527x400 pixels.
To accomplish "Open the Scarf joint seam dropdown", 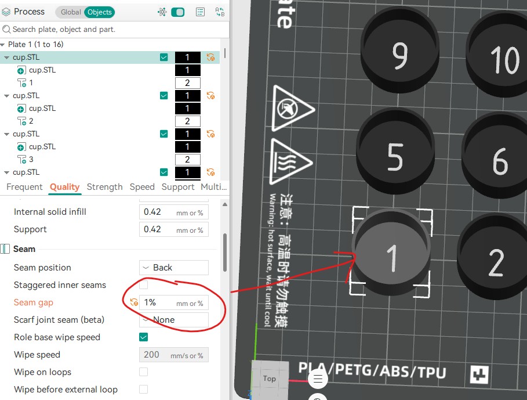I will coord(174,320).
